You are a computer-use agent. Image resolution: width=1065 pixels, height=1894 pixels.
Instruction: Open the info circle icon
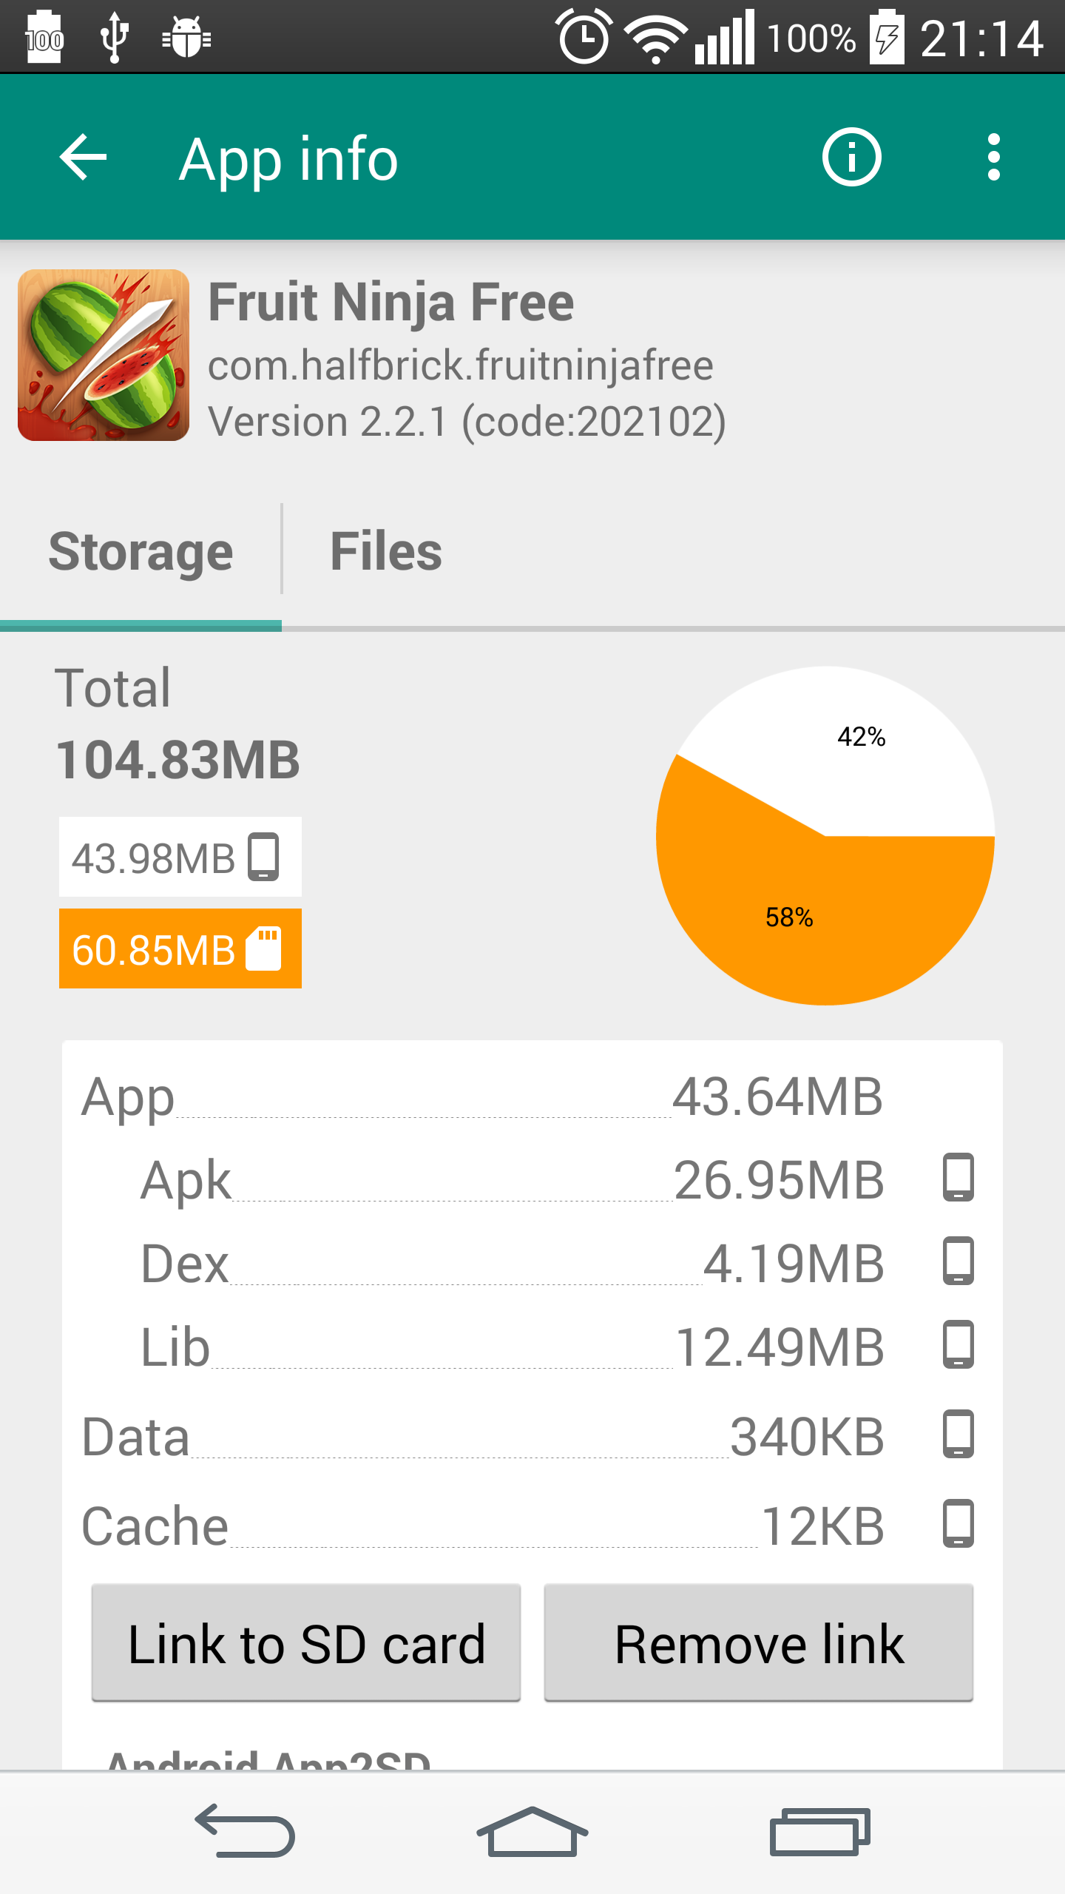point(851,157)
